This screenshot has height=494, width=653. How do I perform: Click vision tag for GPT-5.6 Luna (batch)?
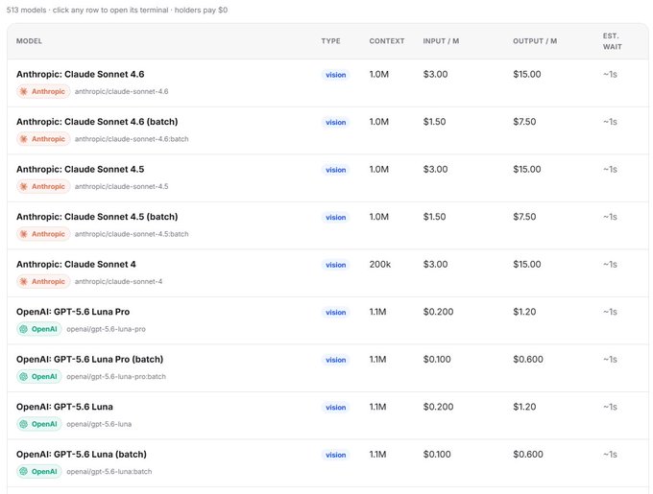(x=336, y=455)
